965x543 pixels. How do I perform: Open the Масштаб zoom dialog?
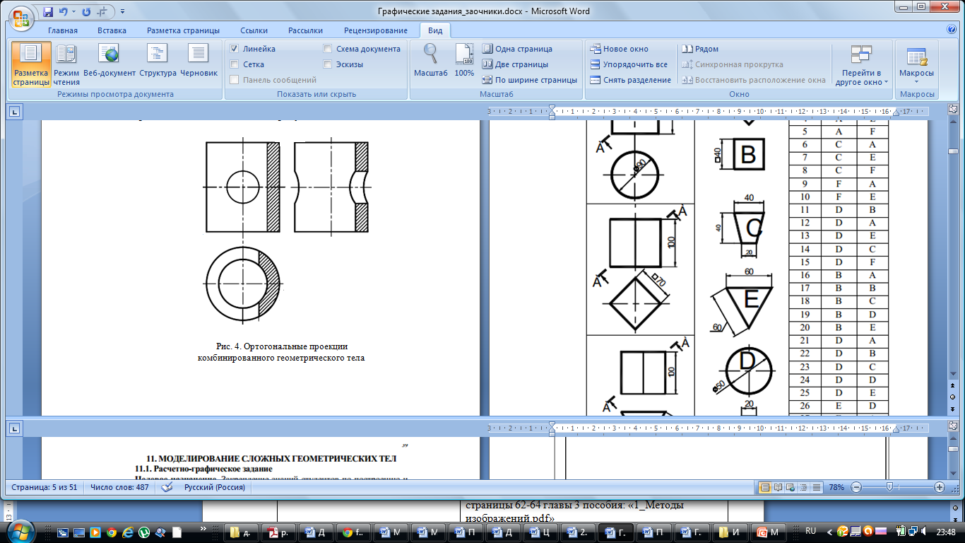point(430,61)
